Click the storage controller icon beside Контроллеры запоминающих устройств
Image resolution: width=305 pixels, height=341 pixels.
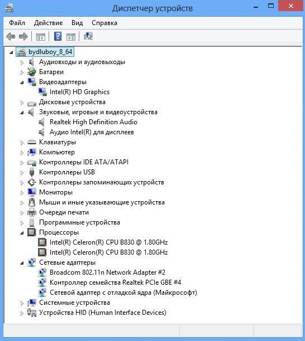tap(32, 182)
